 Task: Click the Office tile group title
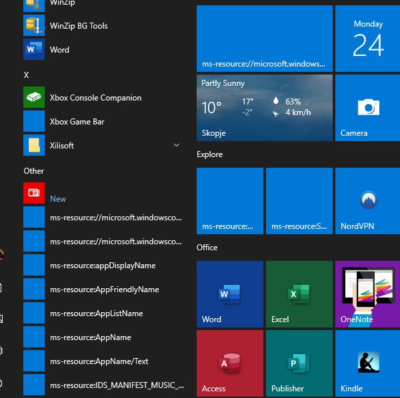pyautogui.click(x=207, y=248)
